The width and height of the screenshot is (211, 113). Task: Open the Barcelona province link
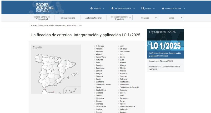100,68
